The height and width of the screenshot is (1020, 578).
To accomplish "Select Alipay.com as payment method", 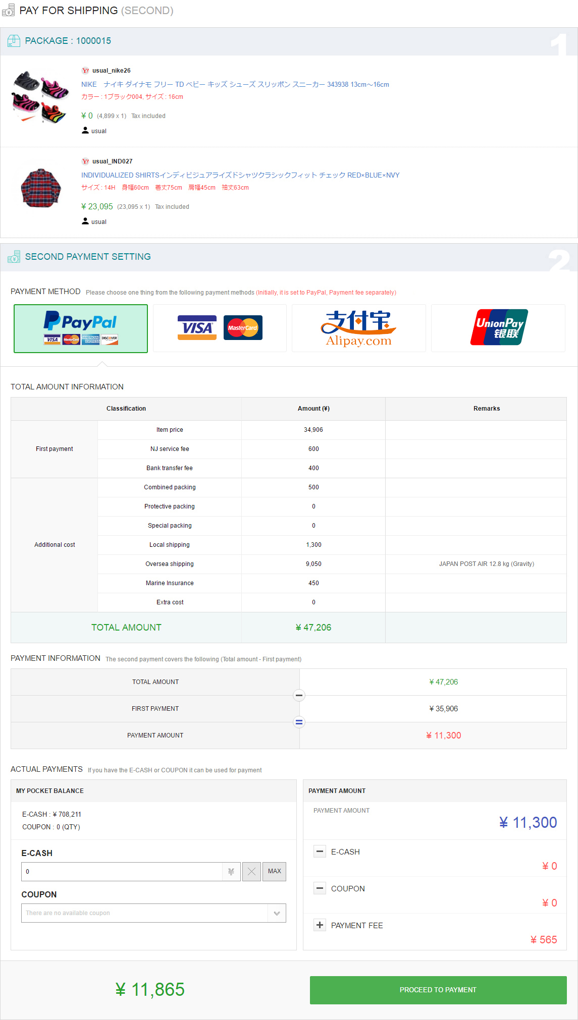I will coord(358,328).
